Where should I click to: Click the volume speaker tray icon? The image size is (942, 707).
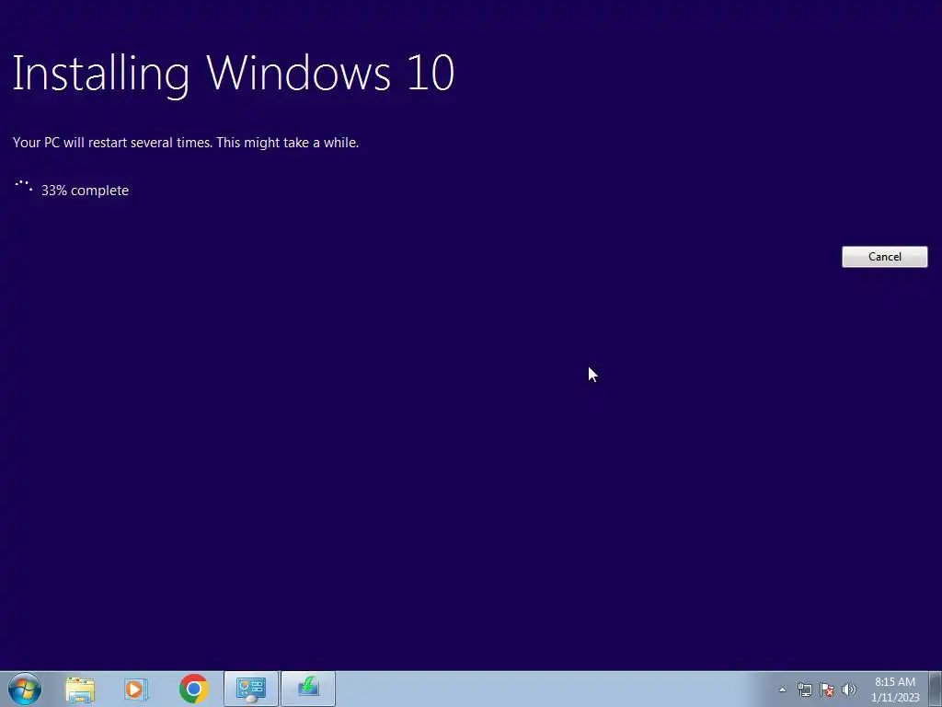click(849, 690)
